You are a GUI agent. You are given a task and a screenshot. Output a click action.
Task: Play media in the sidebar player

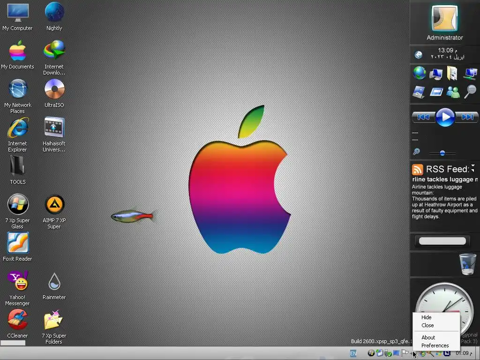[x=445, y=117]
